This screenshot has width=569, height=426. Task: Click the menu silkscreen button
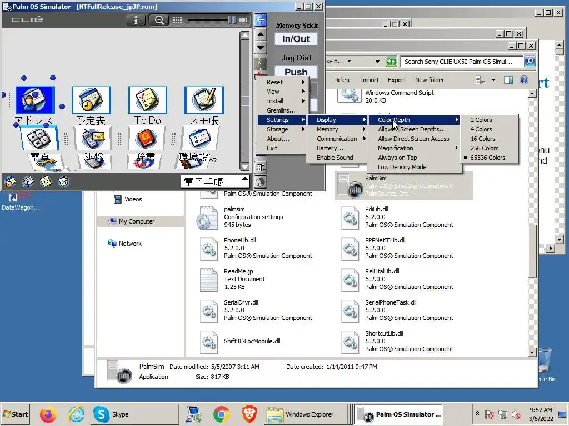[261, 168]
